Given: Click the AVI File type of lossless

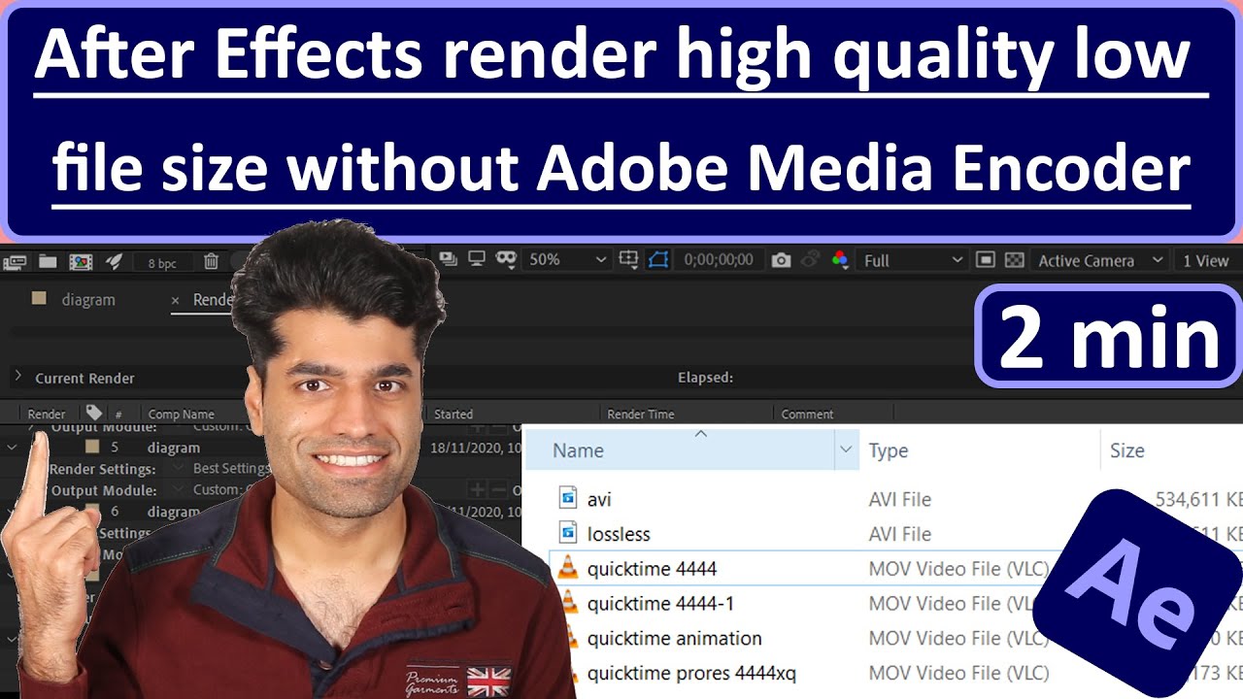Looking at the screenshot, I should point(900,534).
